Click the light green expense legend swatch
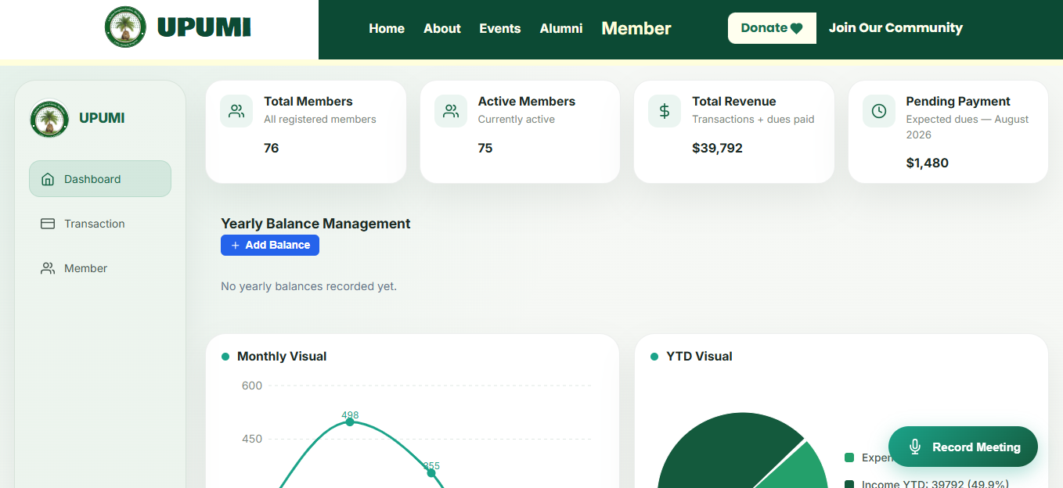Viewport: 1063px width, 488px height. [849, 457]
